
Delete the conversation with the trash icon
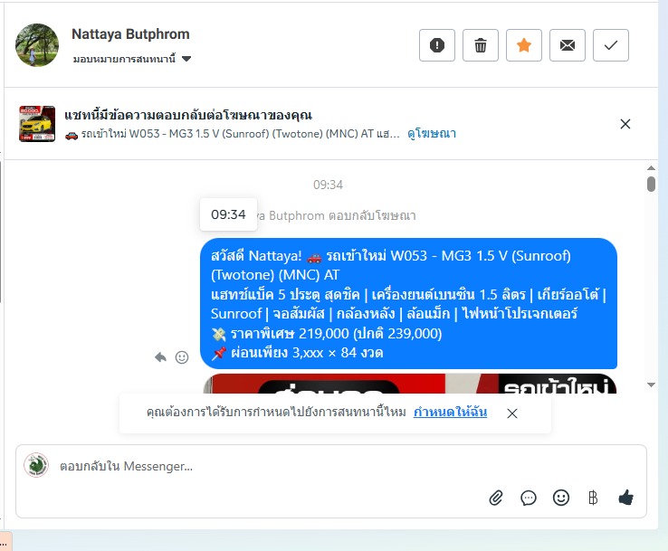click(481, 45)
